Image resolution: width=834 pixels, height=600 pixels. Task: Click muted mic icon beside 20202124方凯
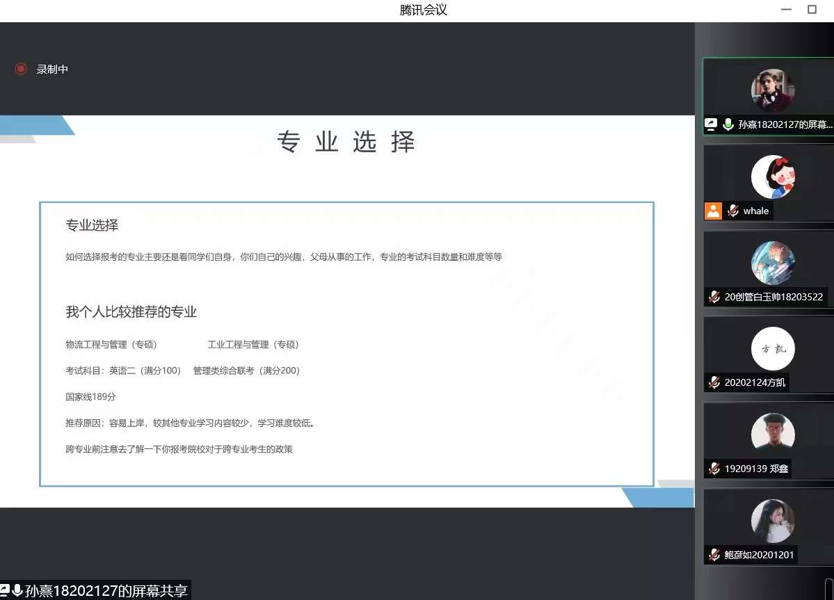[x=714, y=382]
